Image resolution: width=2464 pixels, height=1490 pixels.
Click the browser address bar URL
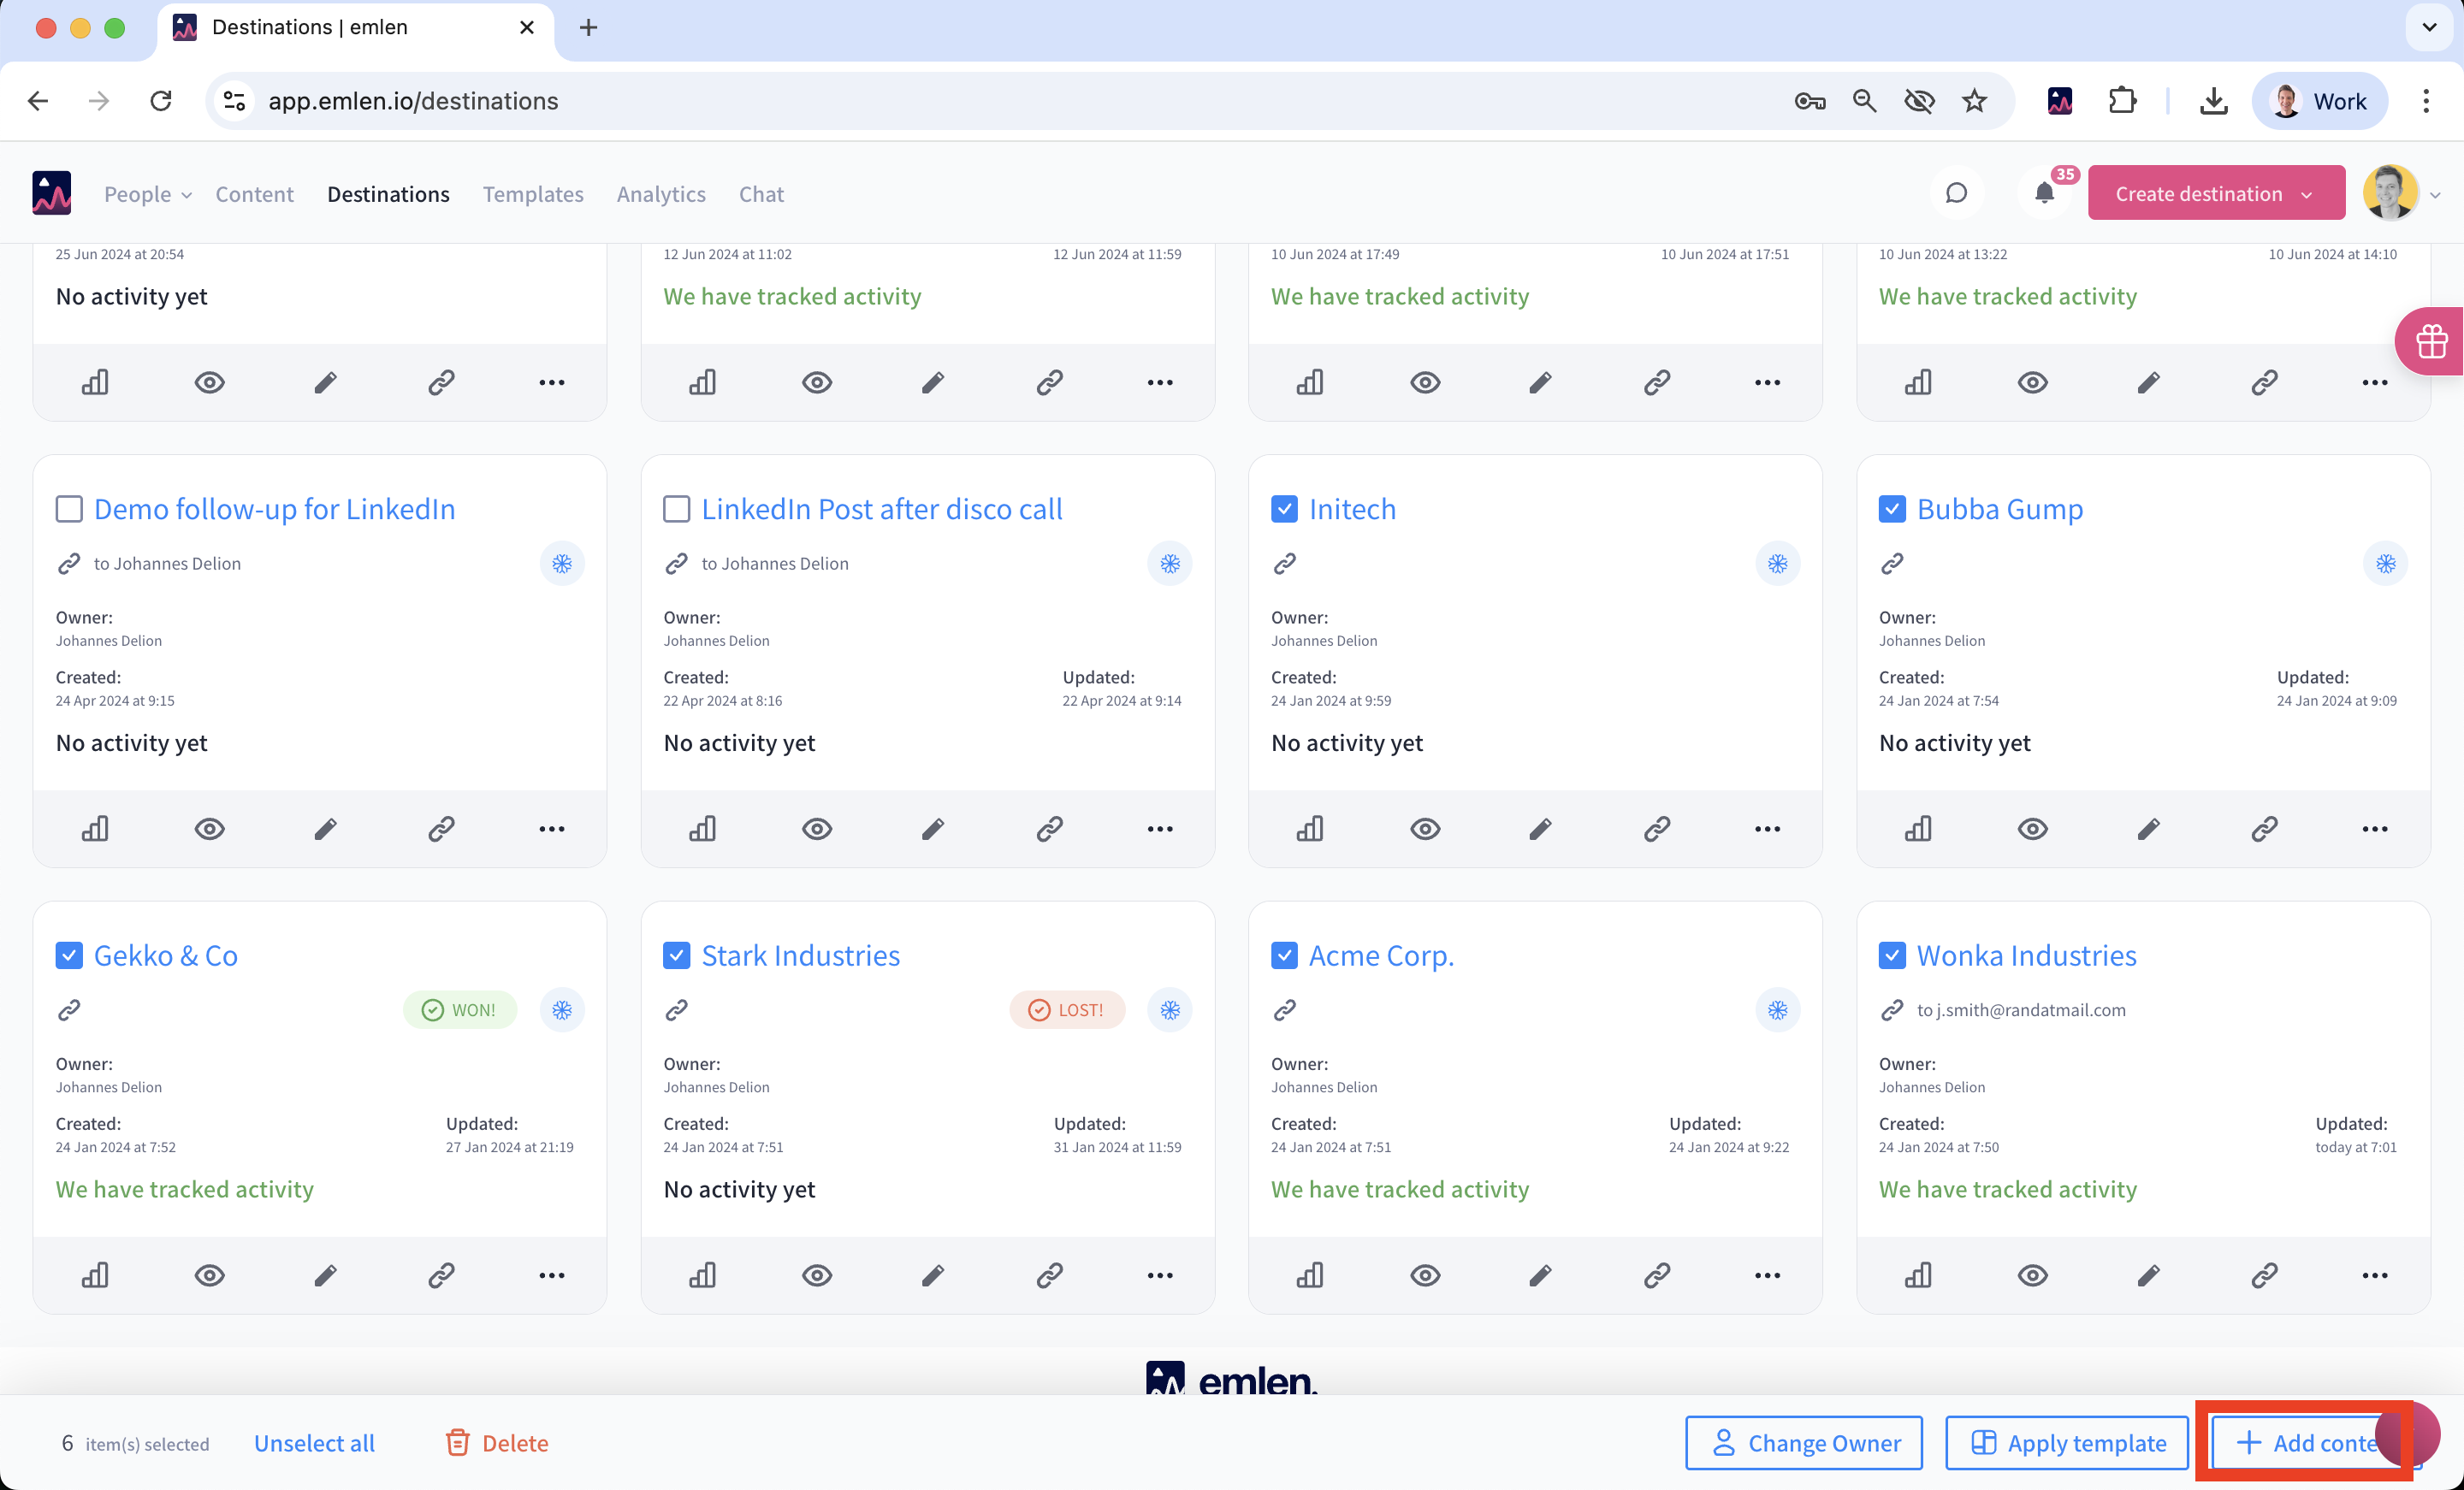[413, 101]
